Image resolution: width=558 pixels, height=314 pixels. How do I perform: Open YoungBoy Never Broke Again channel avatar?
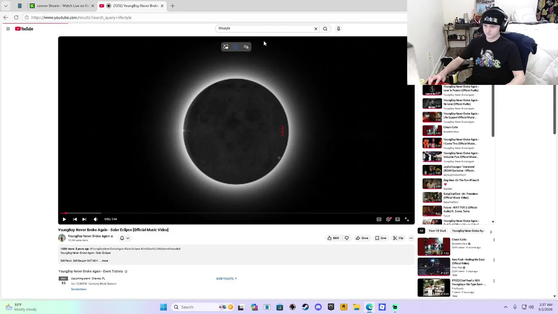point(62,238)
